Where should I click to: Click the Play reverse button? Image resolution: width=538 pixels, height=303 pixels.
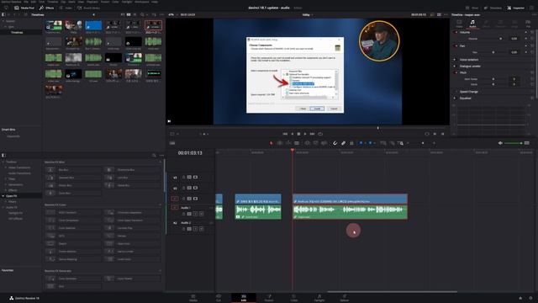pyautogui.click(x=293, y=134)
